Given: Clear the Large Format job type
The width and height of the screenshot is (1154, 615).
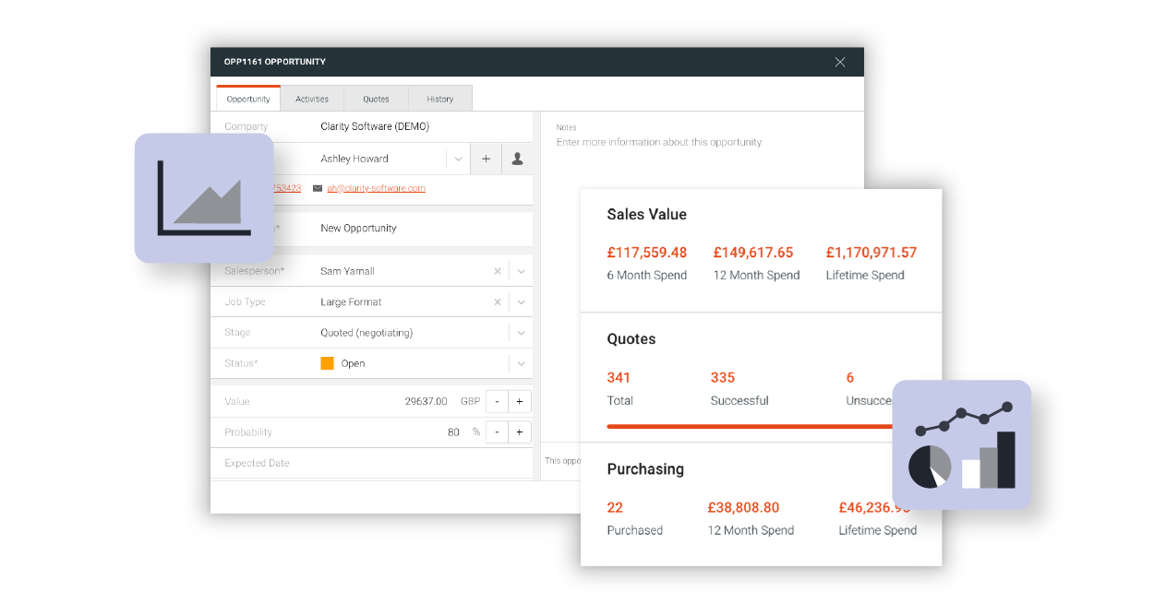Looking at the screenshot, I should (x=498, y=302).
